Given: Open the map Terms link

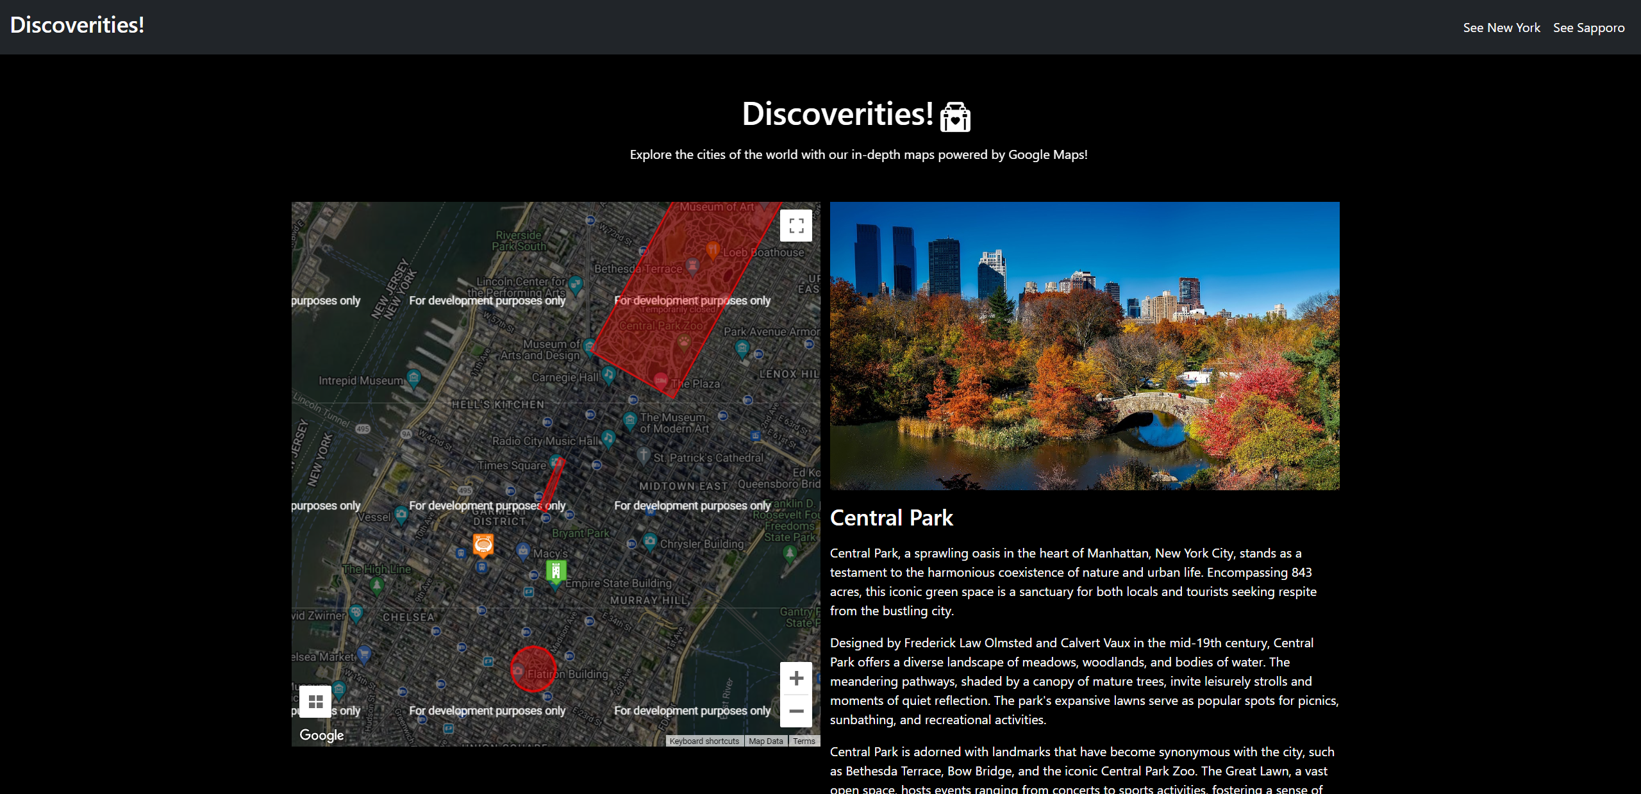Looking at the screenshot, I should point(804,741).
